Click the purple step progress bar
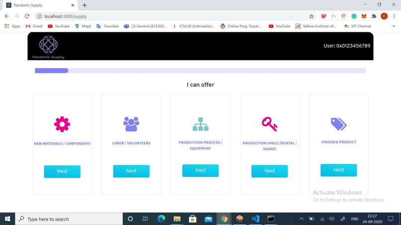 [200, 71]
